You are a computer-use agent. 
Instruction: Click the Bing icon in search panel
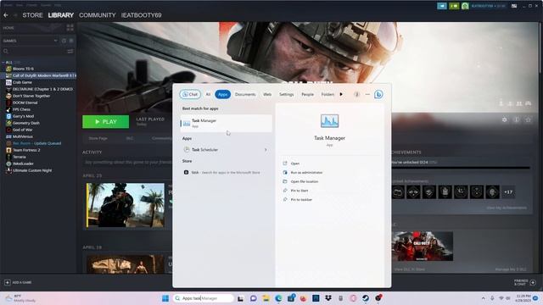[x=378, y=94]
